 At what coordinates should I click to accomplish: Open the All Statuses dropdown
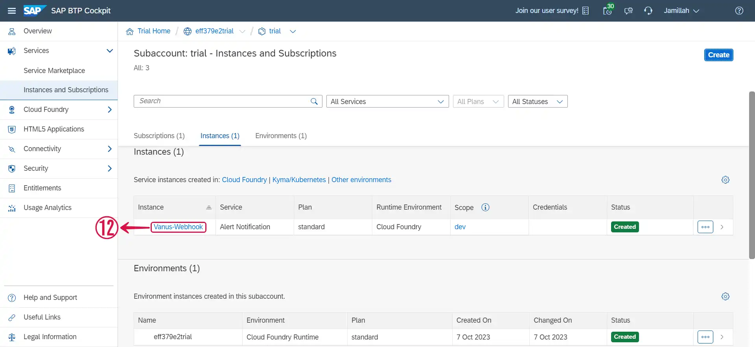click(538, 101)
